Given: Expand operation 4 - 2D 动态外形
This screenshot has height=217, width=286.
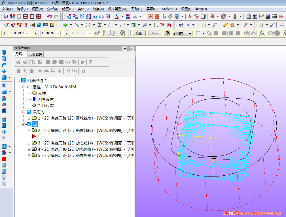Looking at the screenshot, I should [29, 149].
